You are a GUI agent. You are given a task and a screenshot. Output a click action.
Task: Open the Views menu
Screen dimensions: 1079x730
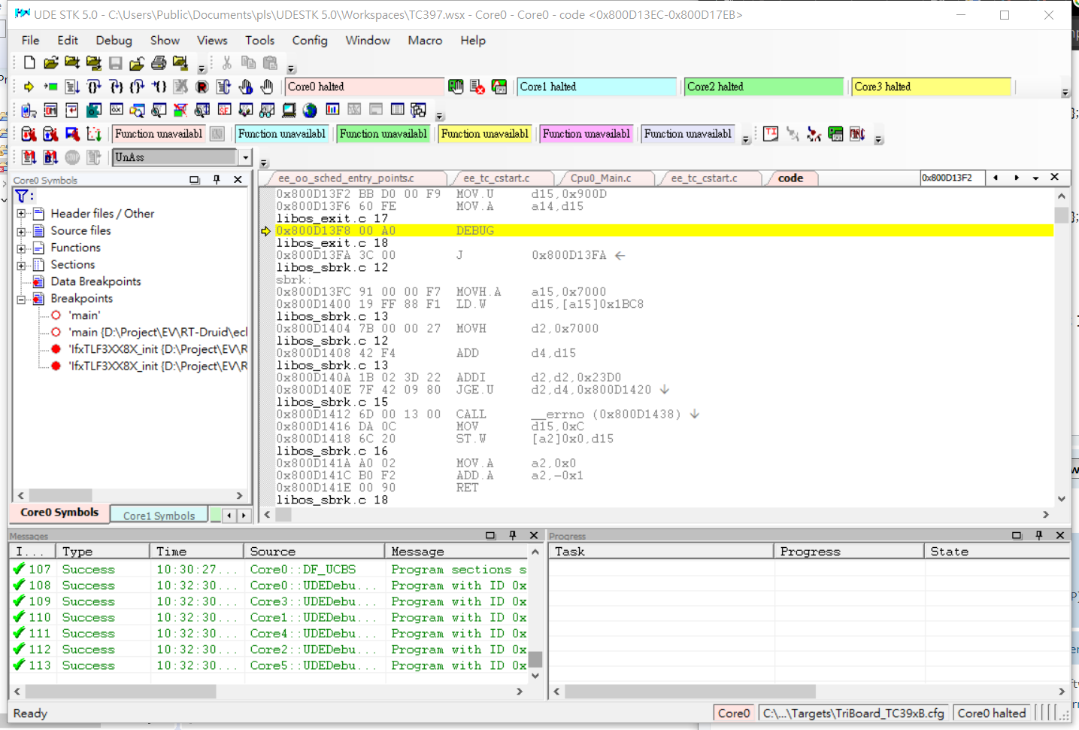[212, 41]
